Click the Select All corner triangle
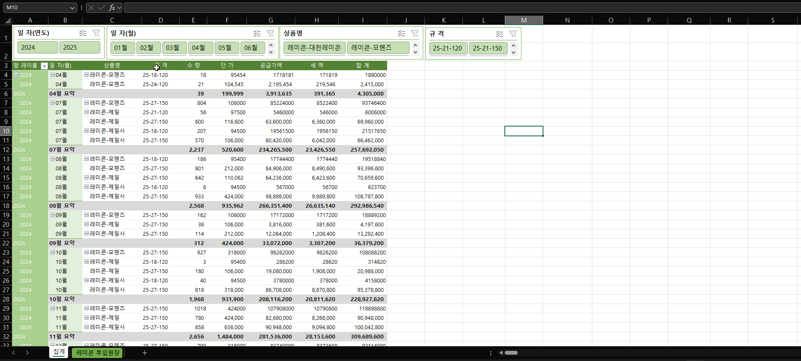The height and width of the screenshot is (361, 801). click(x=7, y=20)
